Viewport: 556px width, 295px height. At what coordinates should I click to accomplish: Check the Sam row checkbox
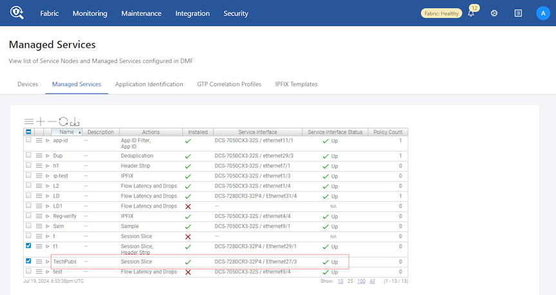(x=28, y=226)
